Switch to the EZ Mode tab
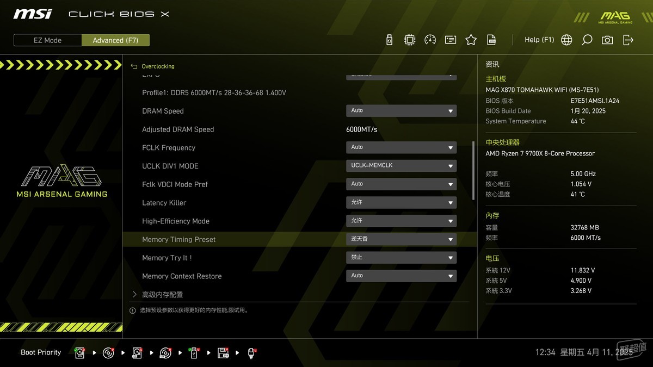Viewport: 653px width, 367px height. [x=48, y=40]
